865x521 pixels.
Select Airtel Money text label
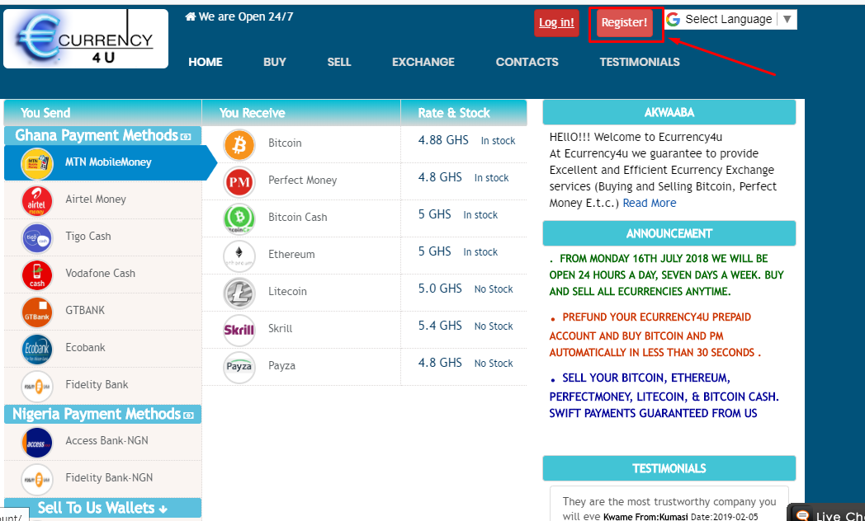[96, 199]
